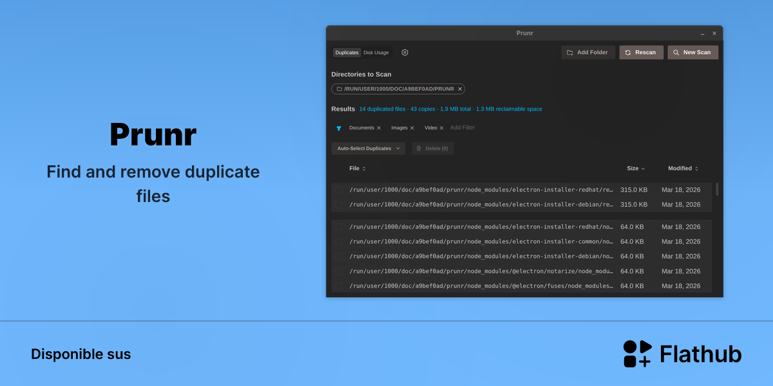This screenshot has width=773, height=386.
Task: Select the electron-installer-debian/re… file path
Action: pyautogui.click(x=481, y=205)
